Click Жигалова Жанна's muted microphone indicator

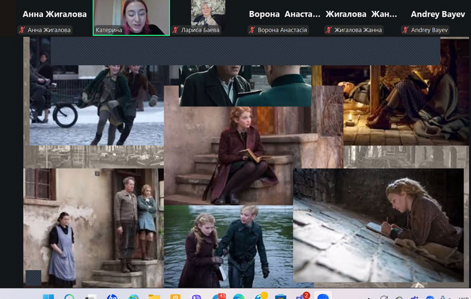[328, 30]
